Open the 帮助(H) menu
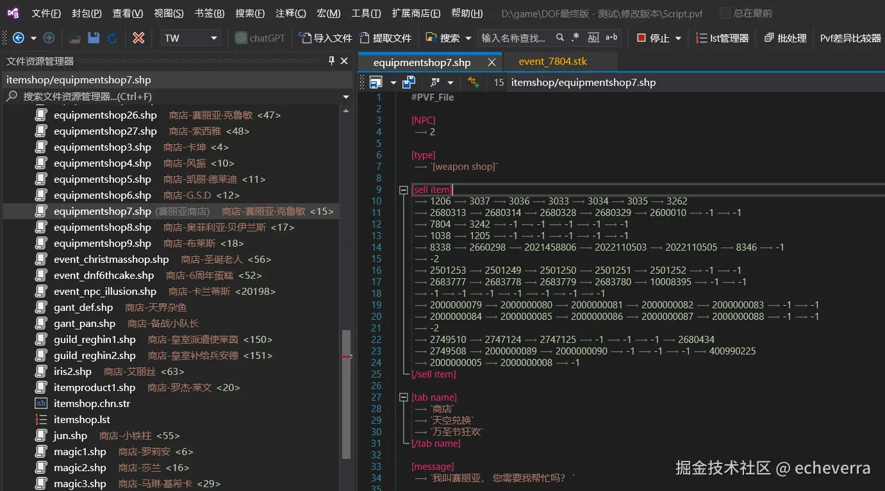The image size is (885, 491). 467,13
